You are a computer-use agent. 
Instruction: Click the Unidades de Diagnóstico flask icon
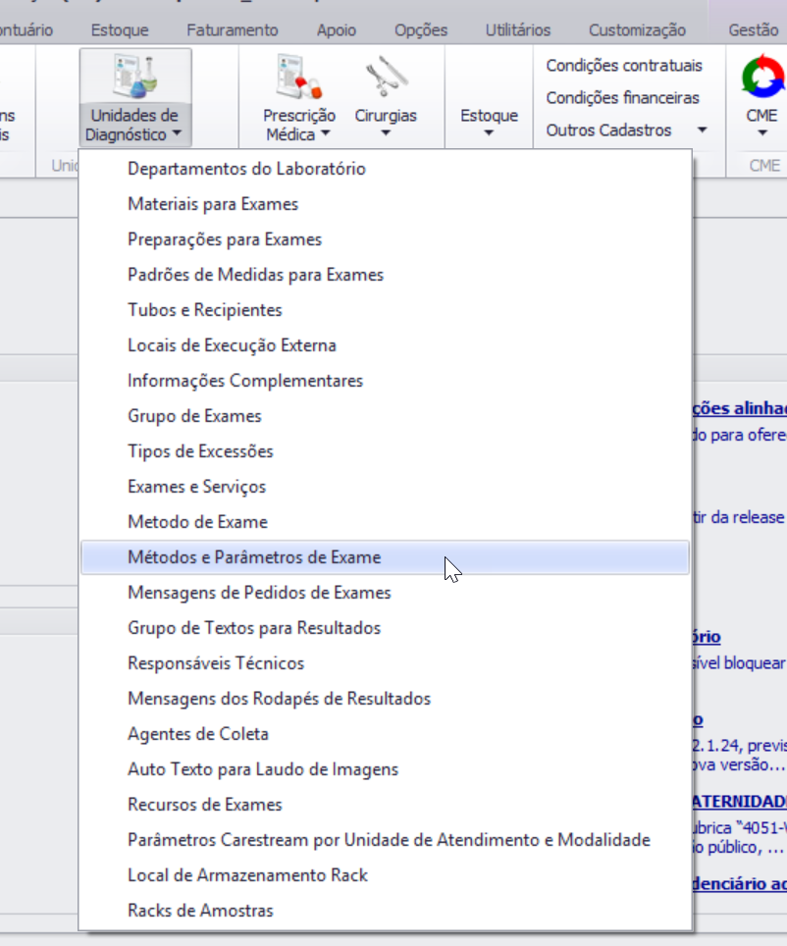[x=135, y=76]
